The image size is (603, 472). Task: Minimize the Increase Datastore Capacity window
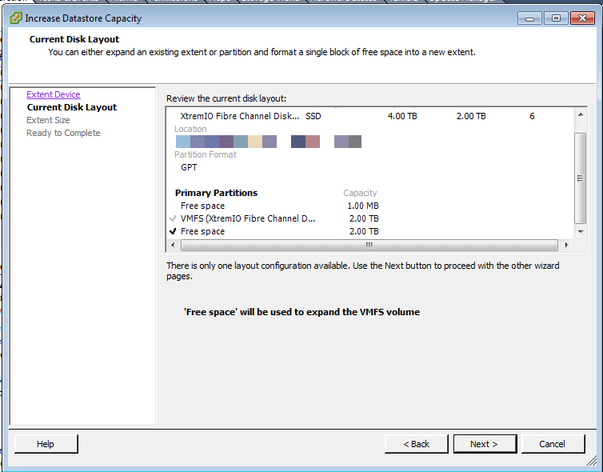point(529,18)
